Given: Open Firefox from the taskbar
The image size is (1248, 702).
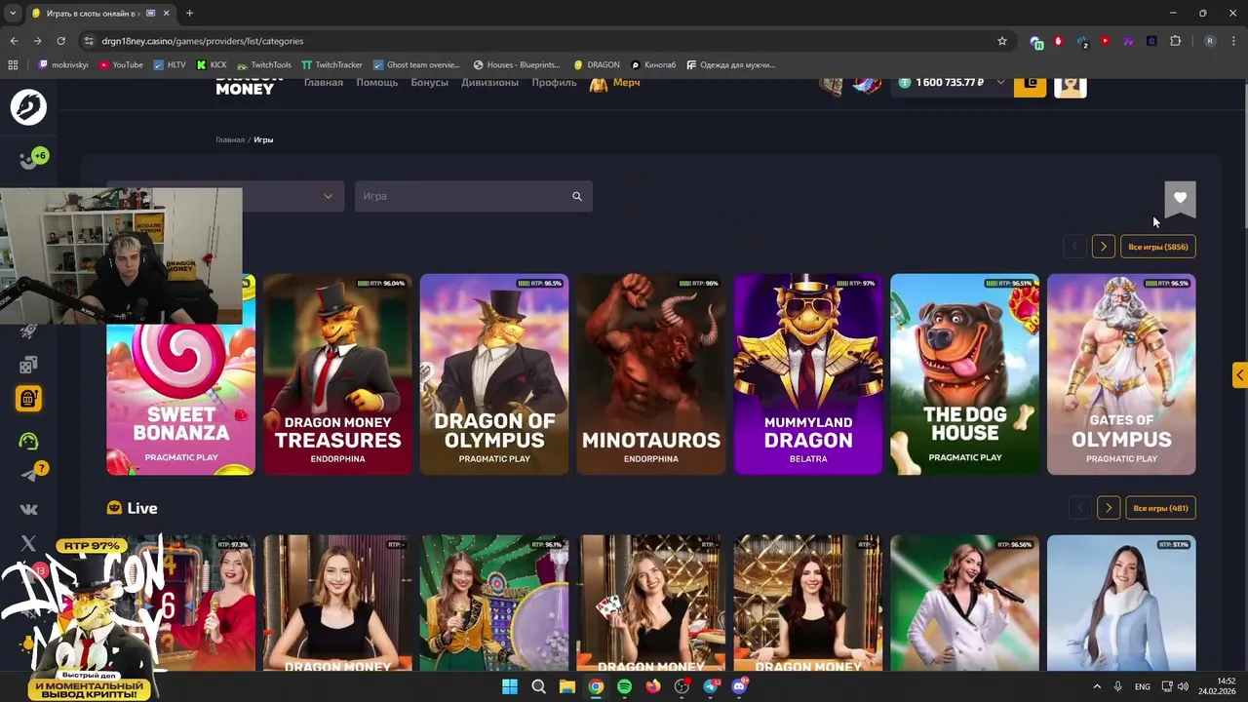Looking at the screenshot, I should [x=653, y=686].
